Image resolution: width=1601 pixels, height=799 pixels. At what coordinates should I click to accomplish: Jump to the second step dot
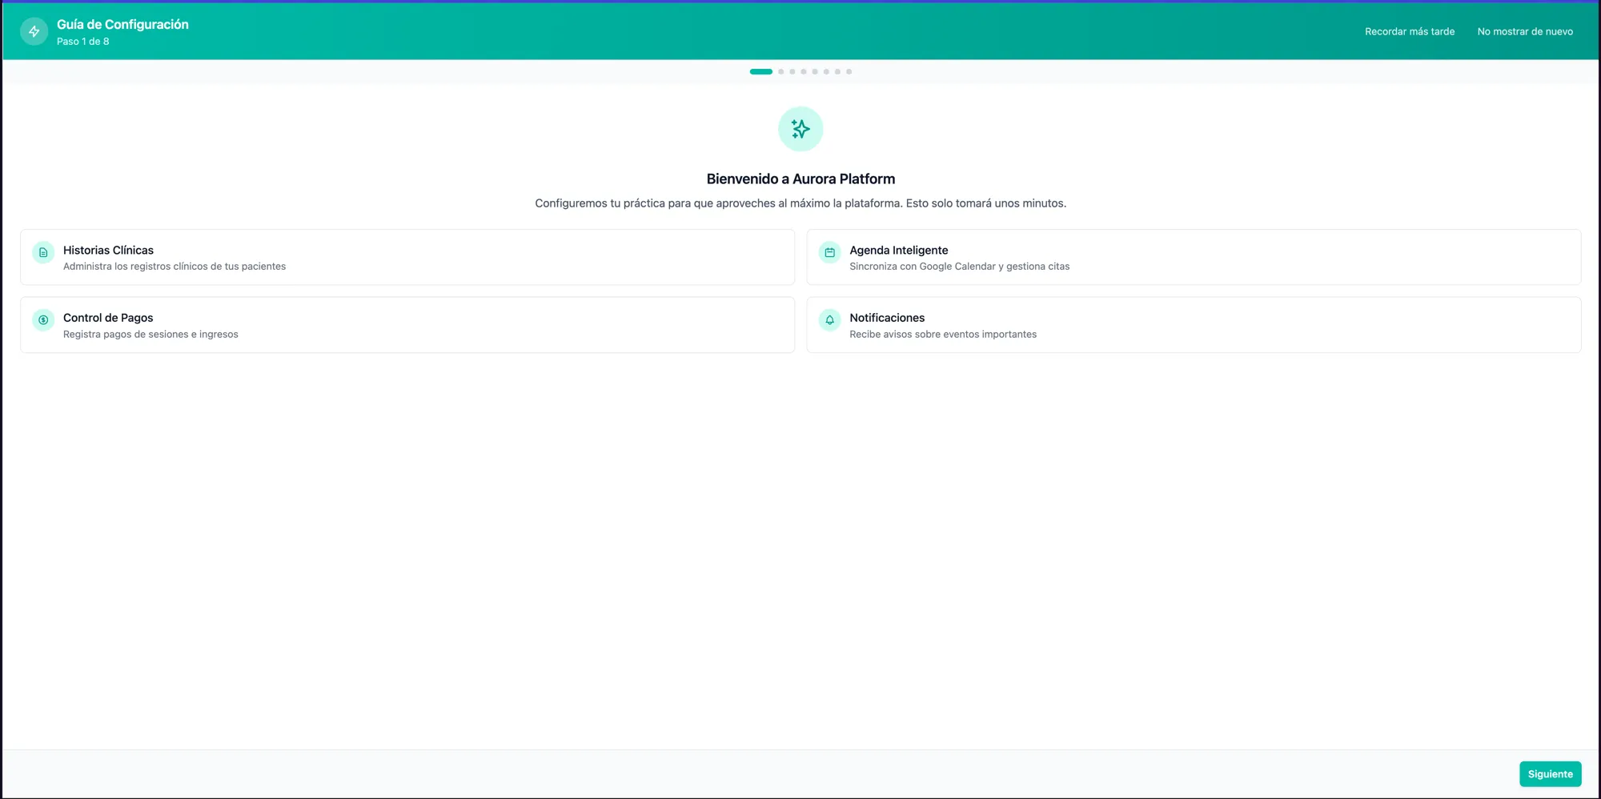click(781, 71)
